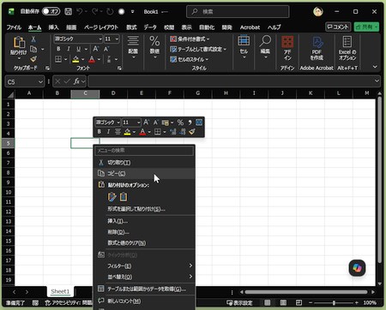Click format painter brush in mini toolbar
Viewport: 386px width, 310px height.
(192, 132)
